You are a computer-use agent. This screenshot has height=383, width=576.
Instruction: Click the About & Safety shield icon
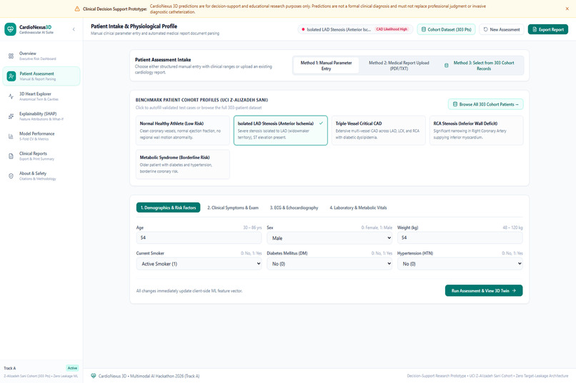11,176
